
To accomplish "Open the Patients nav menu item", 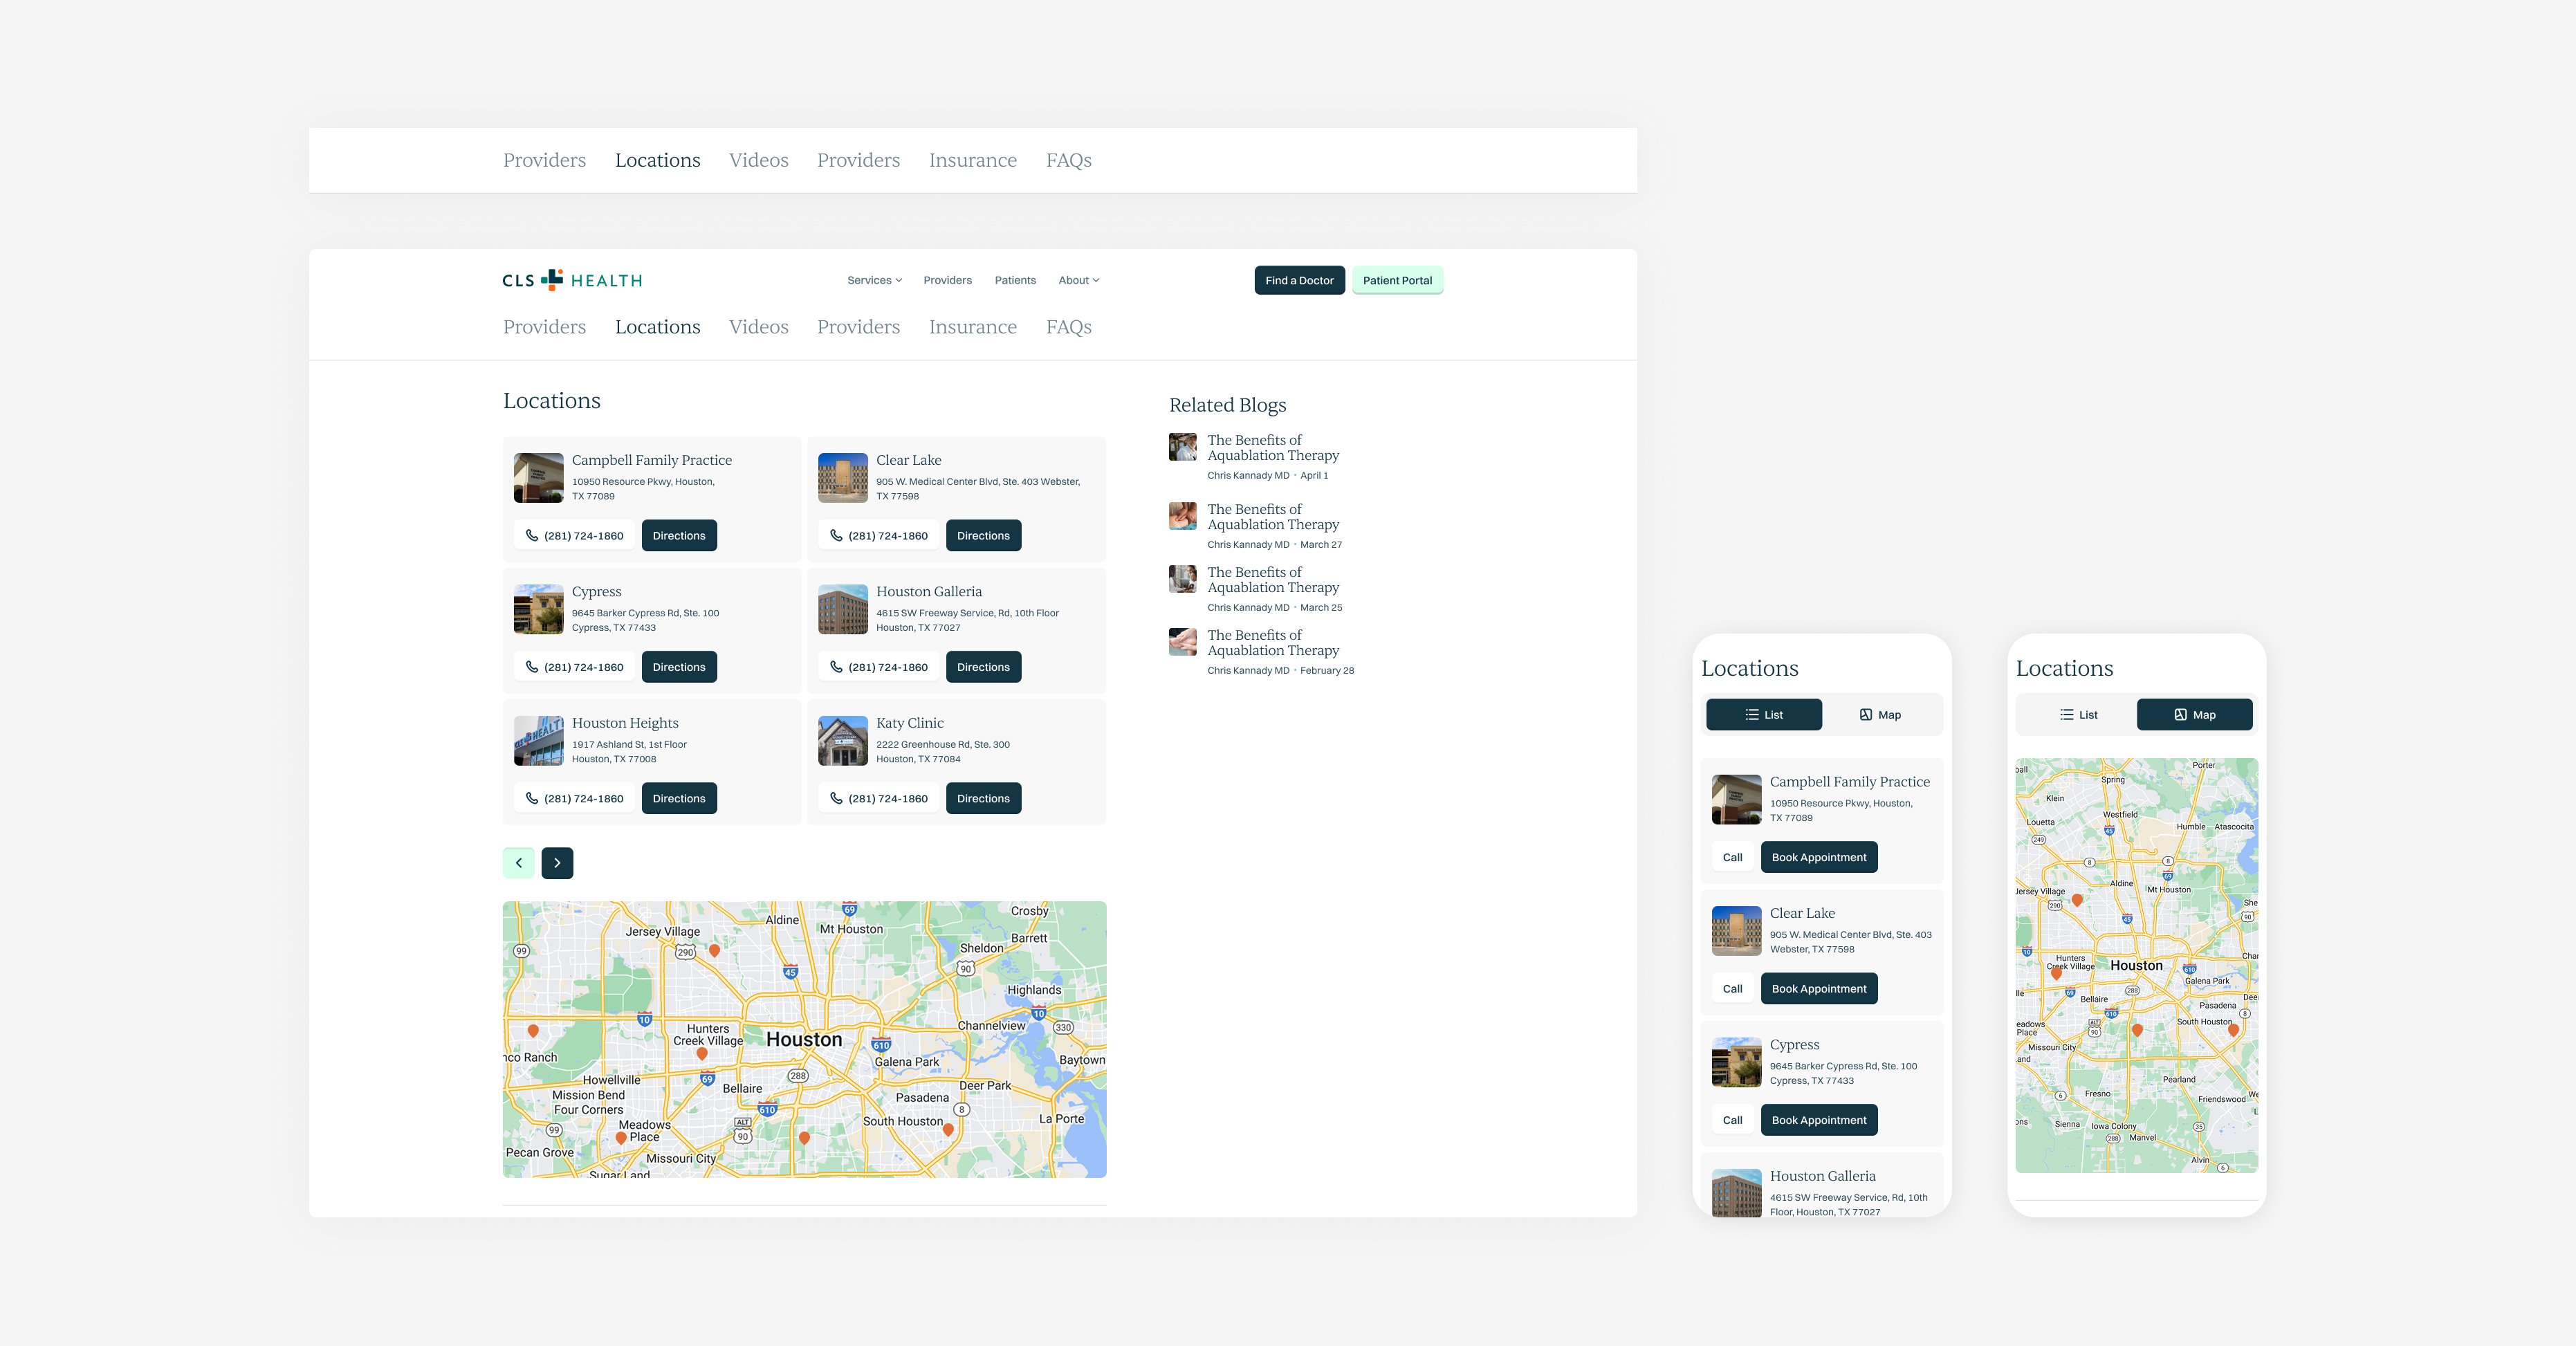I will pyautogui.click(x=1014, y=280).
